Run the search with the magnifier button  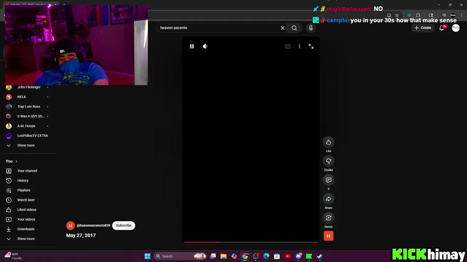[294, 28]
